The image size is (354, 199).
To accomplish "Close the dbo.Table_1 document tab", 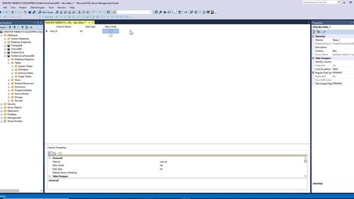I will point(92,23).
